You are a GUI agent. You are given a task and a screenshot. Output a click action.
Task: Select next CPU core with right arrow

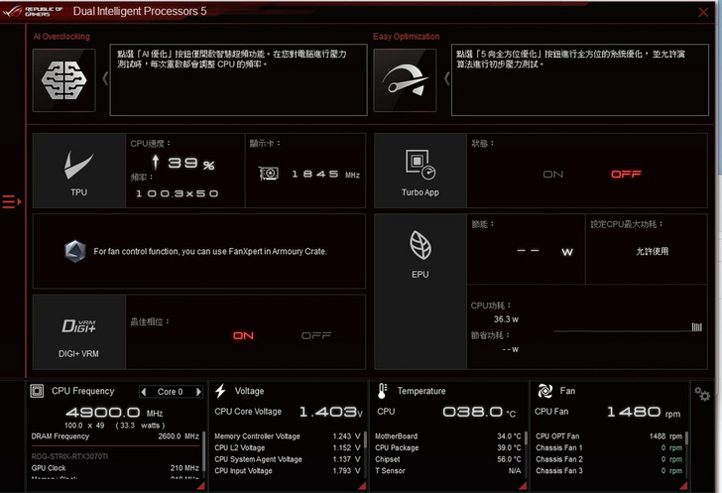[198, 392]
